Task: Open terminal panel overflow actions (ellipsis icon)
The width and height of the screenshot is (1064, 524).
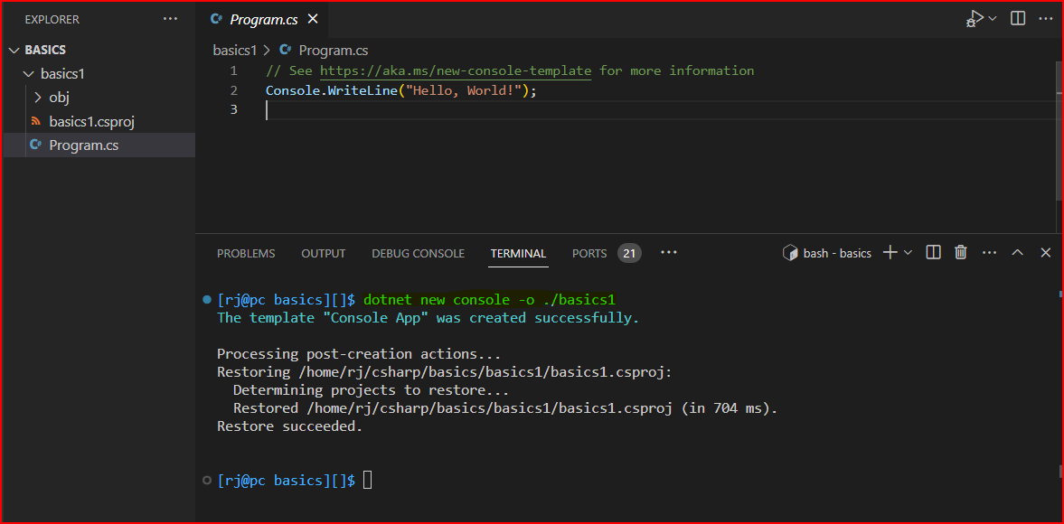Action: tap(989, 253)
